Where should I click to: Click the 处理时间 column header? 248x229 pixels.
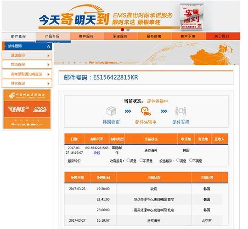[103, 178]
